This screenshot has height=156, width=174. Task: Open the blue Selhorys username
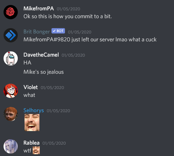(x=34, y=110)
